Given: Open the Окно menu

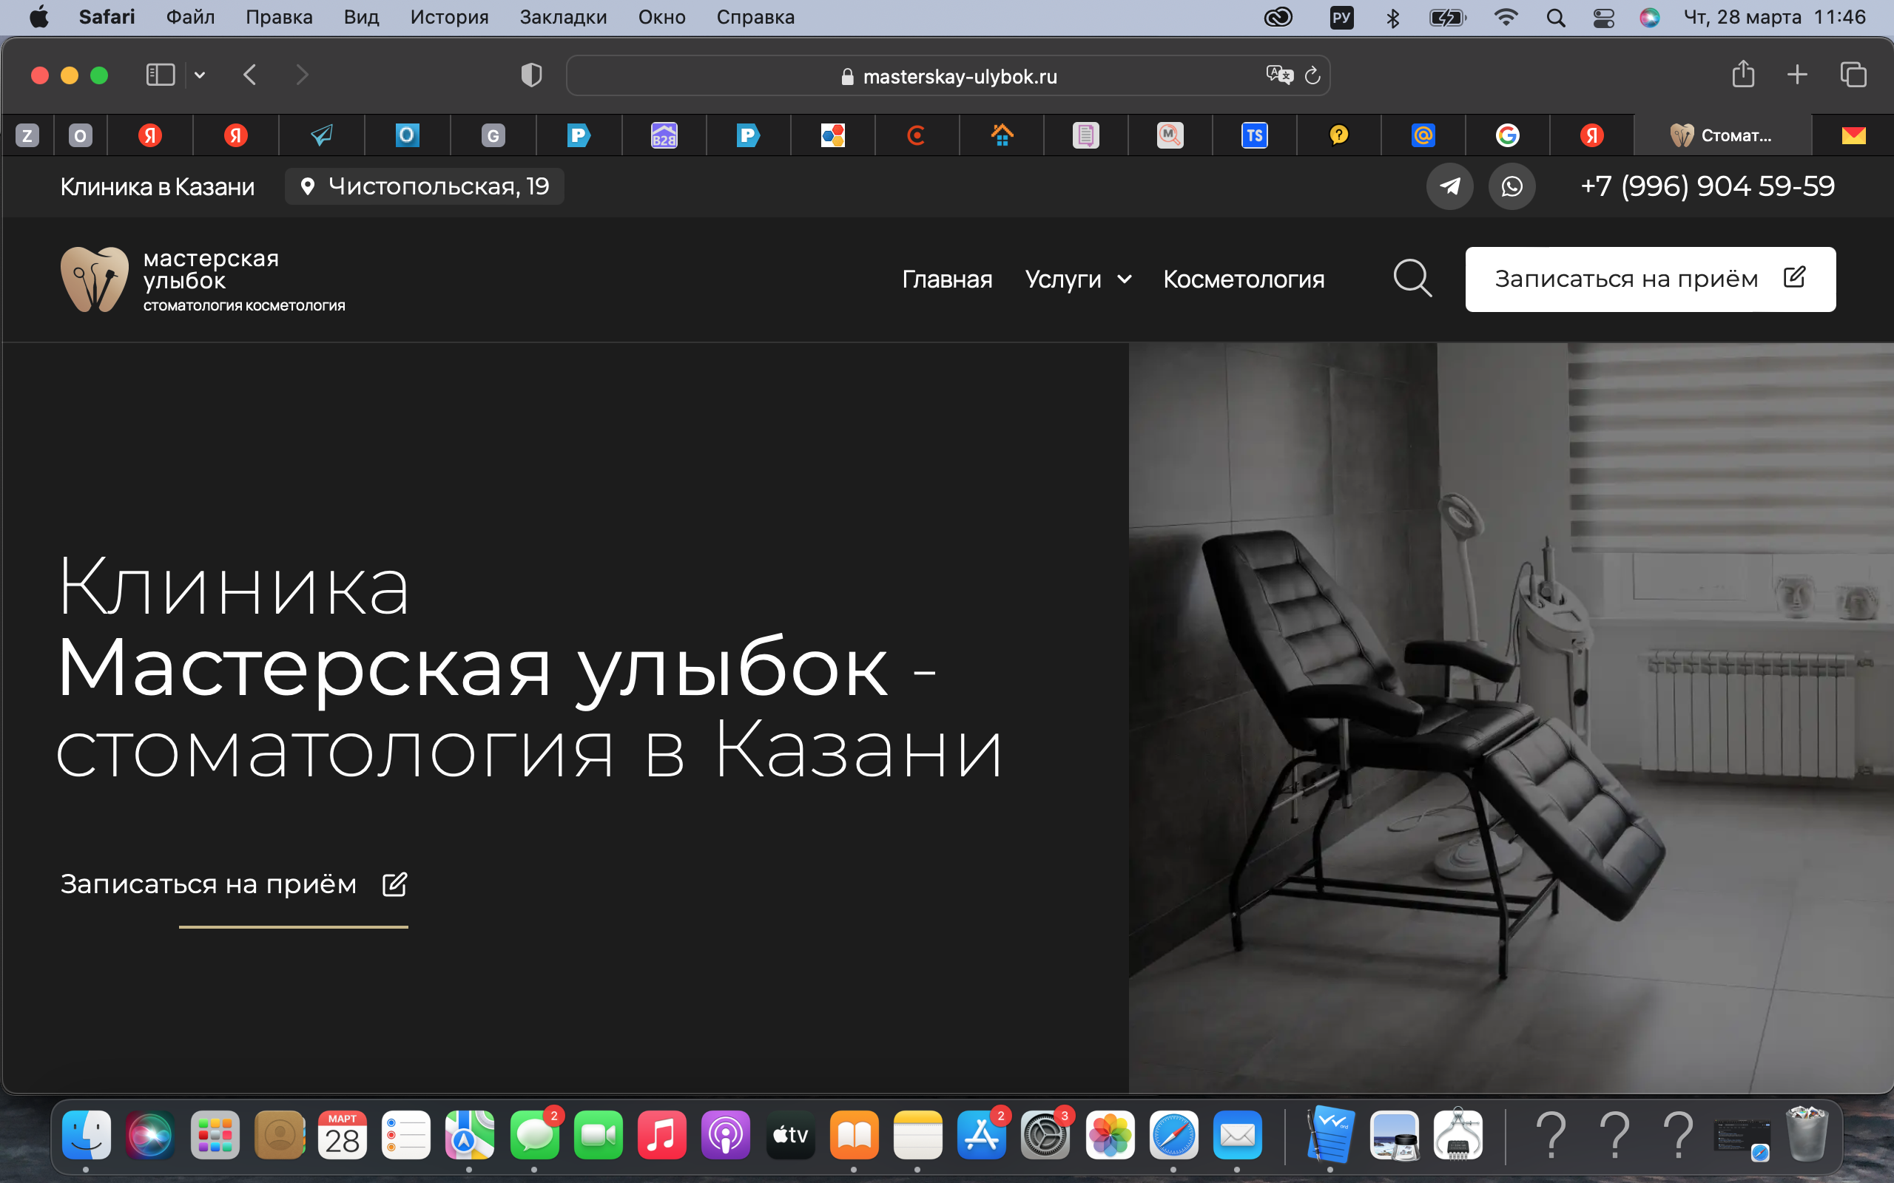Looking at the screenshot, I should click(661, 17).
